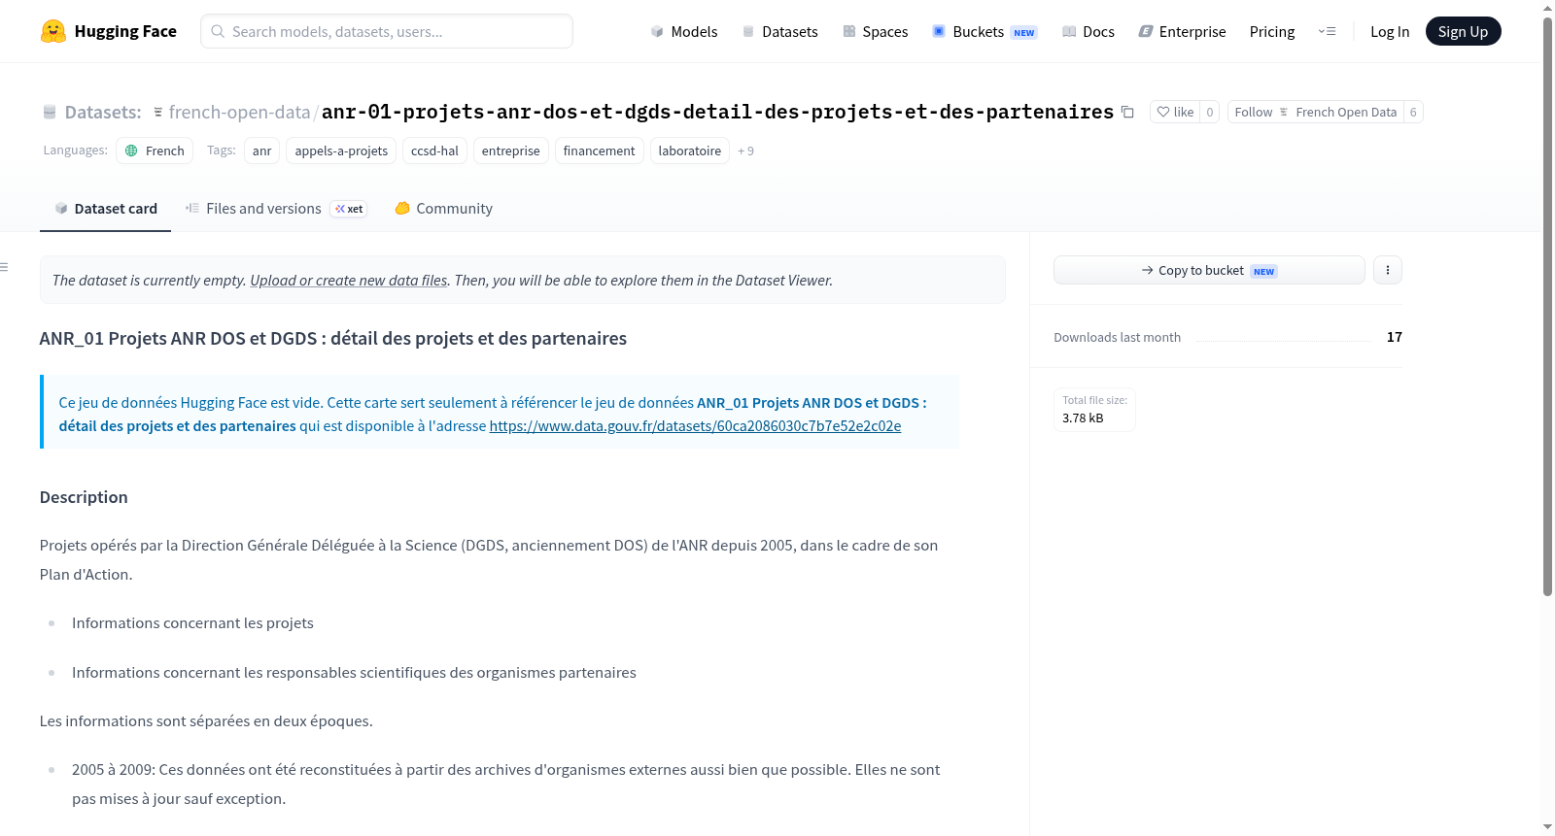Like this dataset

point(1175,112)
